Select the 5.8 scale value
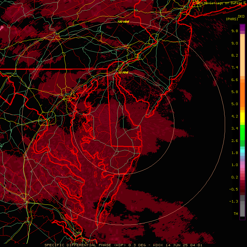Screen dimensions: 247x247 point(235,92)
